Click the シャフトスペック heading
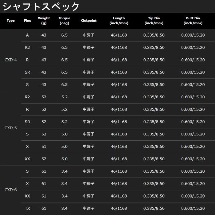The height and width of the screenshot is (215, 215). coord(41,6)
